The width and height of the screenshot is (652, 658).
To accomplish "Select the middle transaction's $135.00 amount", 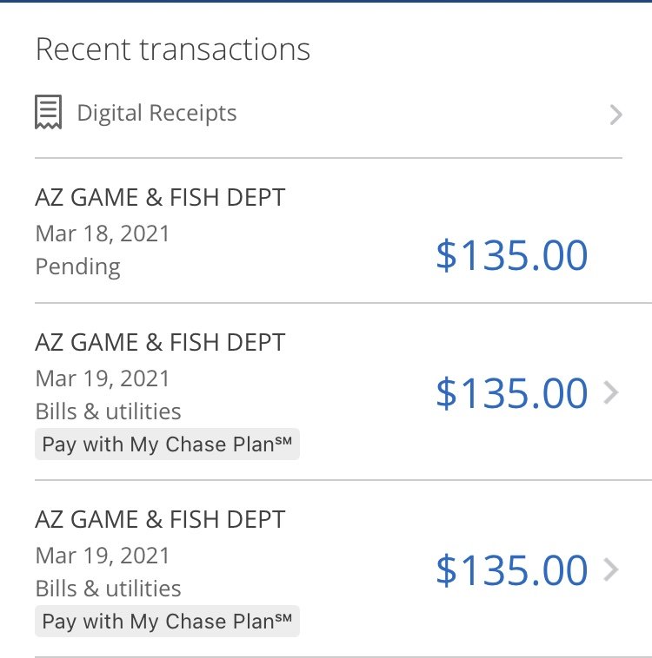I will (x=511, y=393).
